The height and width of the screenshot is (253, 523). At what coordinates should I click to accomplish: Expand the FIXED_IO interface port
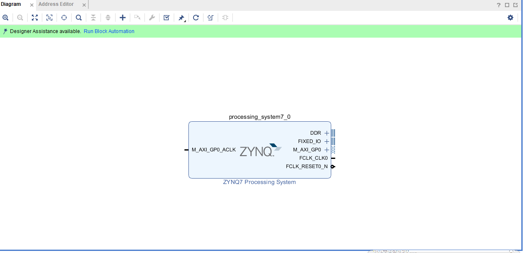click(327, 141)
